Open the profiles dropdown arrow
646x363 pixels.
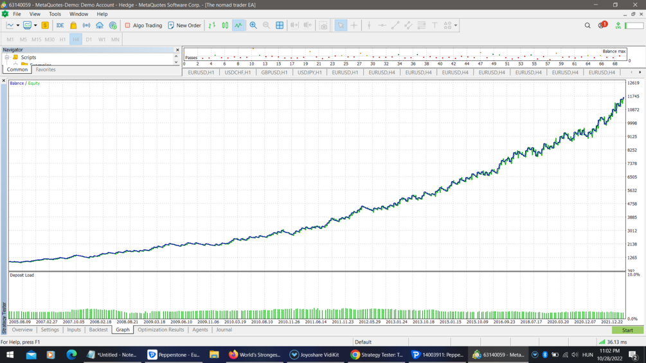(x=35, y=26)
